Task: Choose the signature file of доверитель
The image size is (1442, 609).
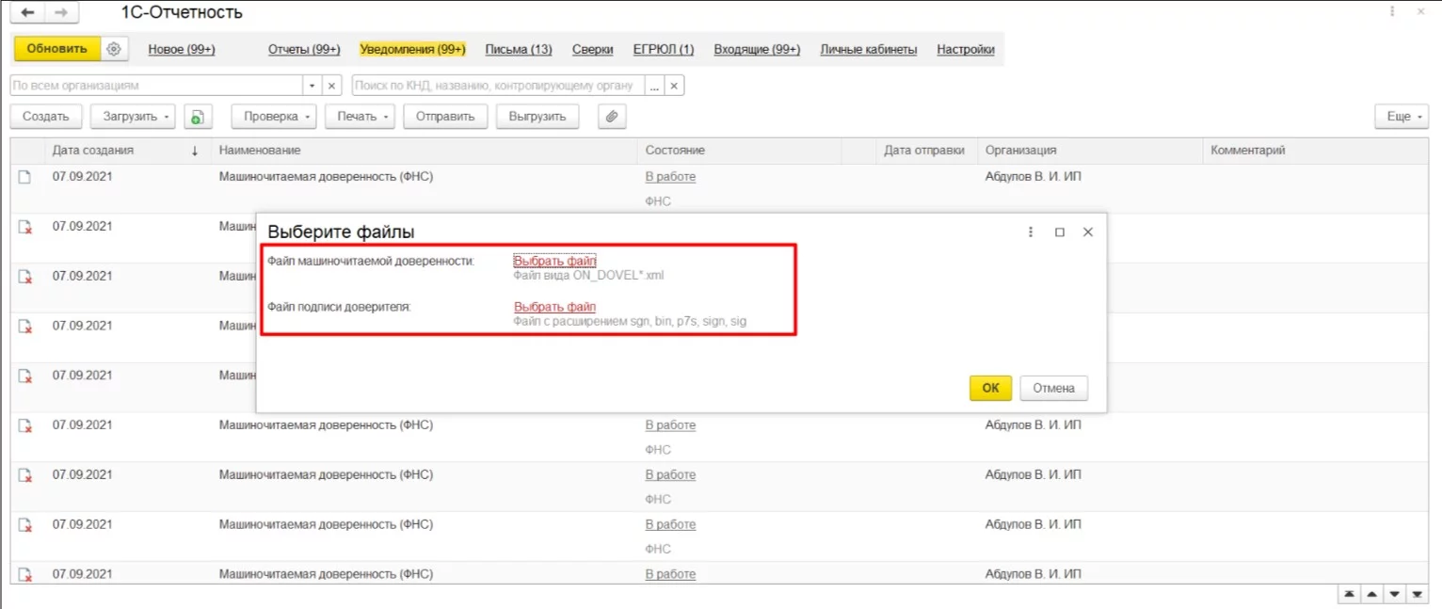Action: point(554,307)
